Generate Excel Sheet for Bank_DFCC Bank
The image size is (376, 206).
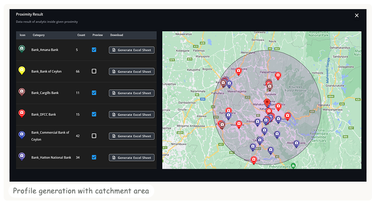132,114
